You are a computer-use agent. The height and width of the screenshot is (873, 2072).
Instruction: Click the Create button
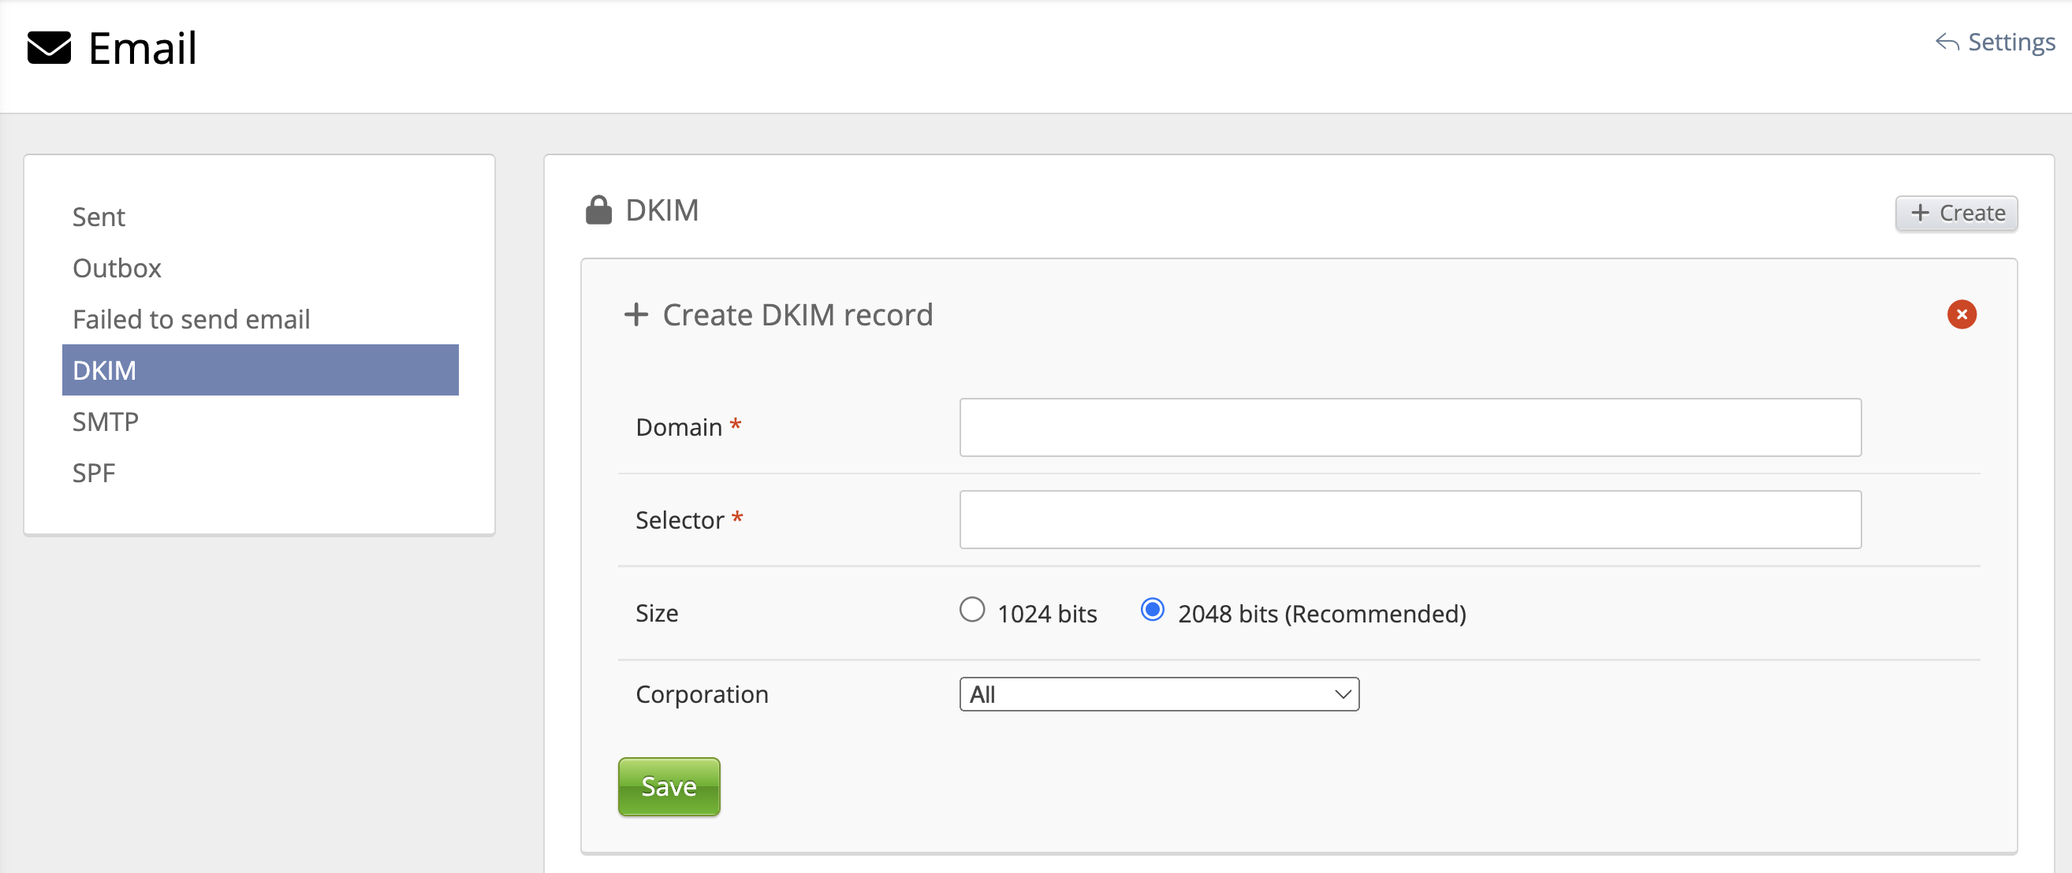click(x=1955, y=213)
